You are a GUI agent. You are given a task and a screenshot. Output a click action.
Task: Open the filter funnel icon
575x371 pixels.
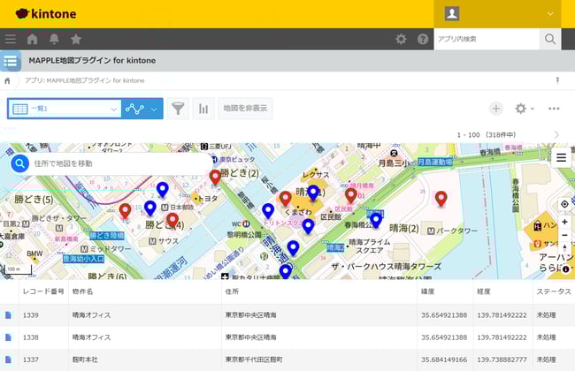(178, 109)
